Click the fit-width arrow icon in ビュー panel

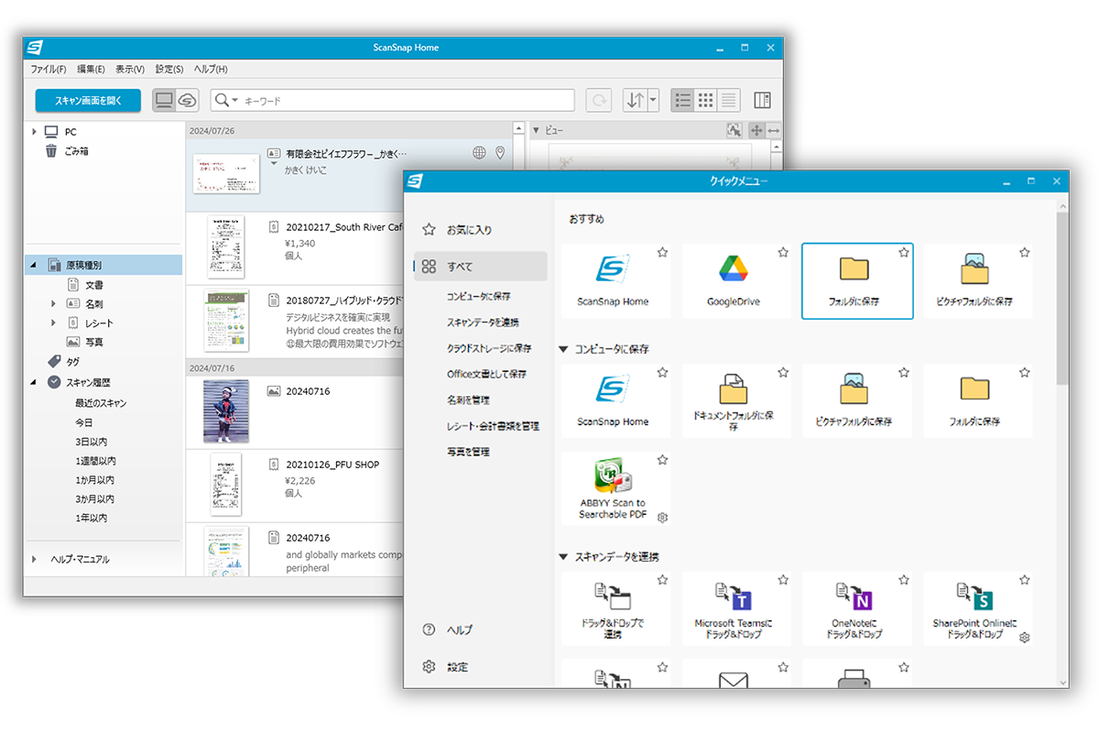pos(774,131)
